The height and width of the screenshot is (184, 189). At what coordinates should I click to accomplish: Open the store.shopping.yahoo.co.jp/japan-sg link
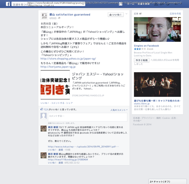[68, 59]
